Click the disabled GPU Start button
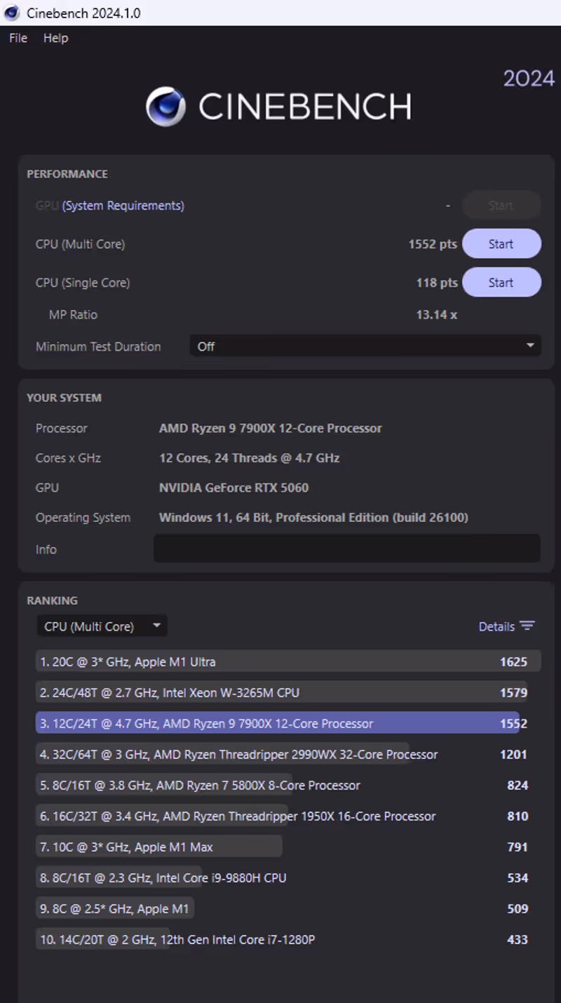Screen dimensions: 561x1003 (501, 206)
